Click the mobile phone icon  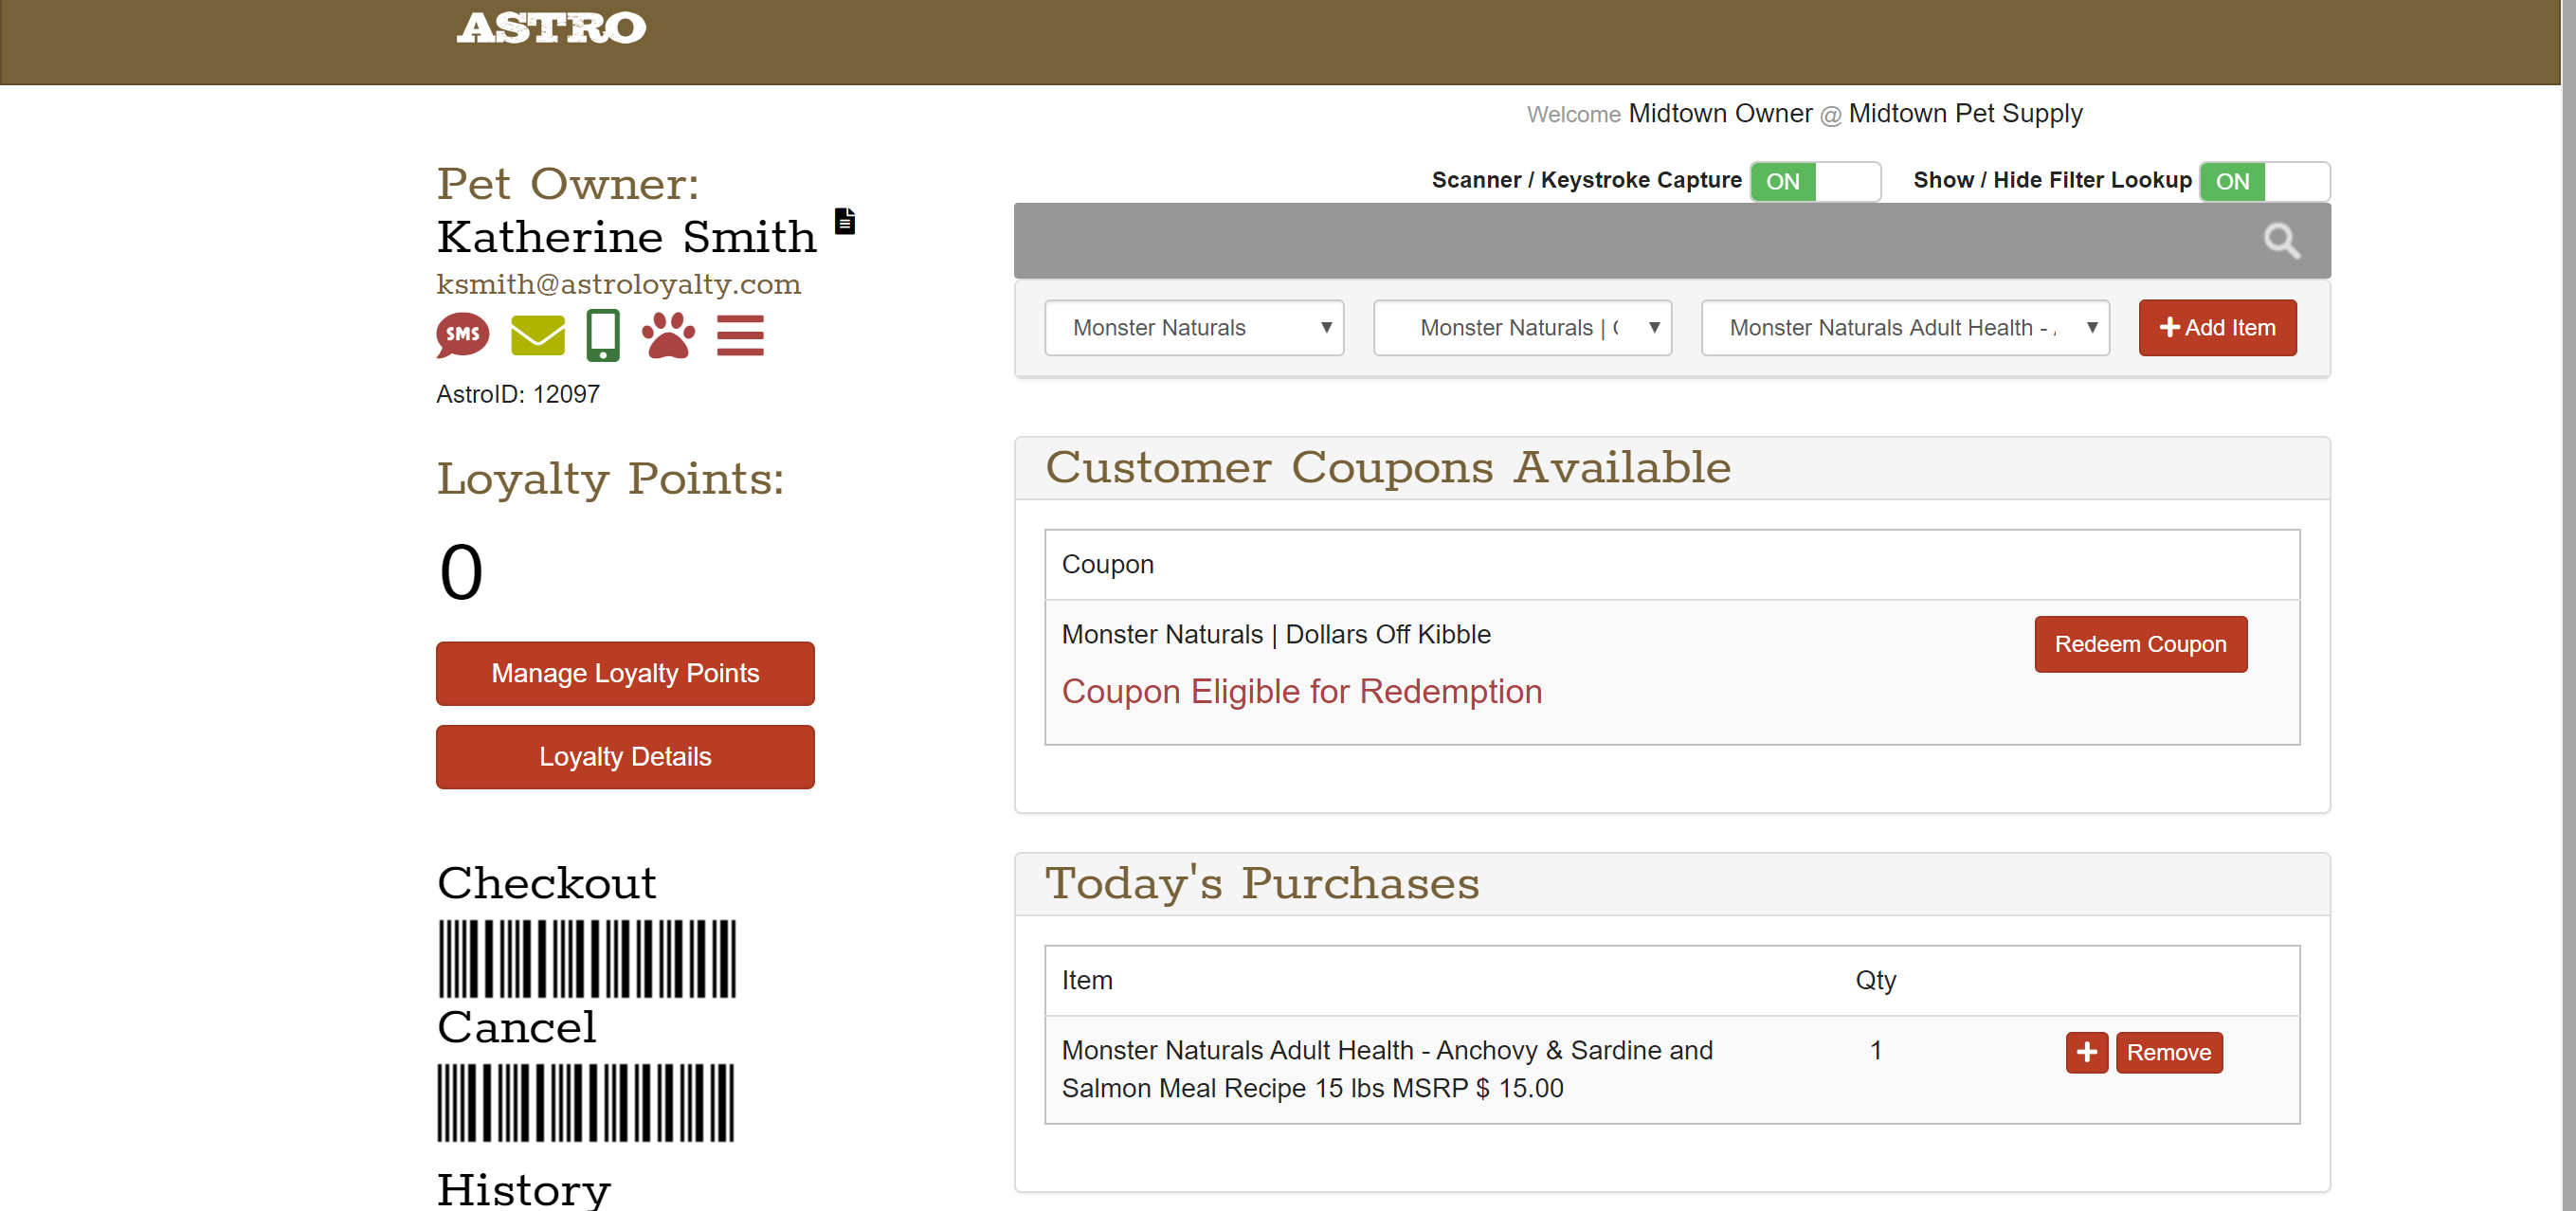(x=602, y=335)
